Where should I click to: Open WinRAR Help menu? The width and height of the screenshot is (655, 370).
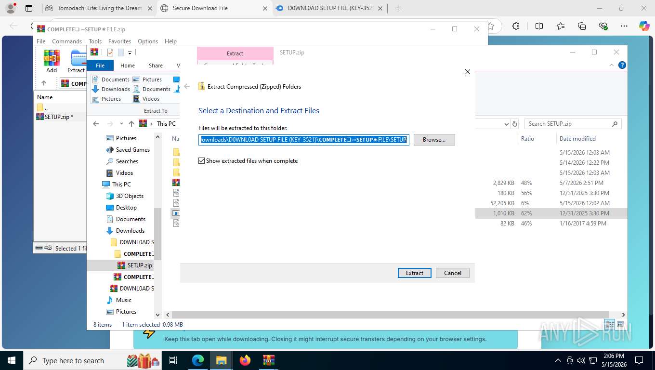(170, 41)
